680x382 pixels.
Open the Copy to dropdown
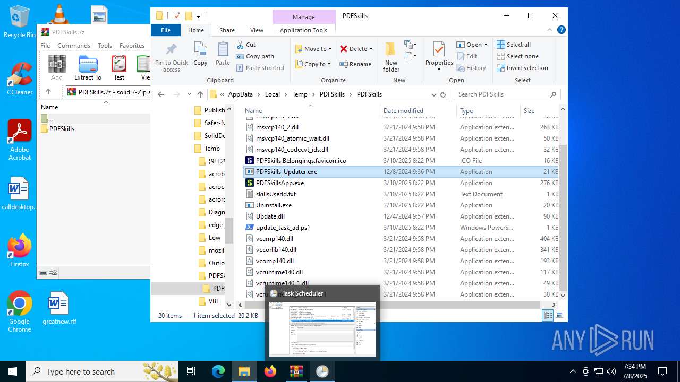[x=313, y=64]
